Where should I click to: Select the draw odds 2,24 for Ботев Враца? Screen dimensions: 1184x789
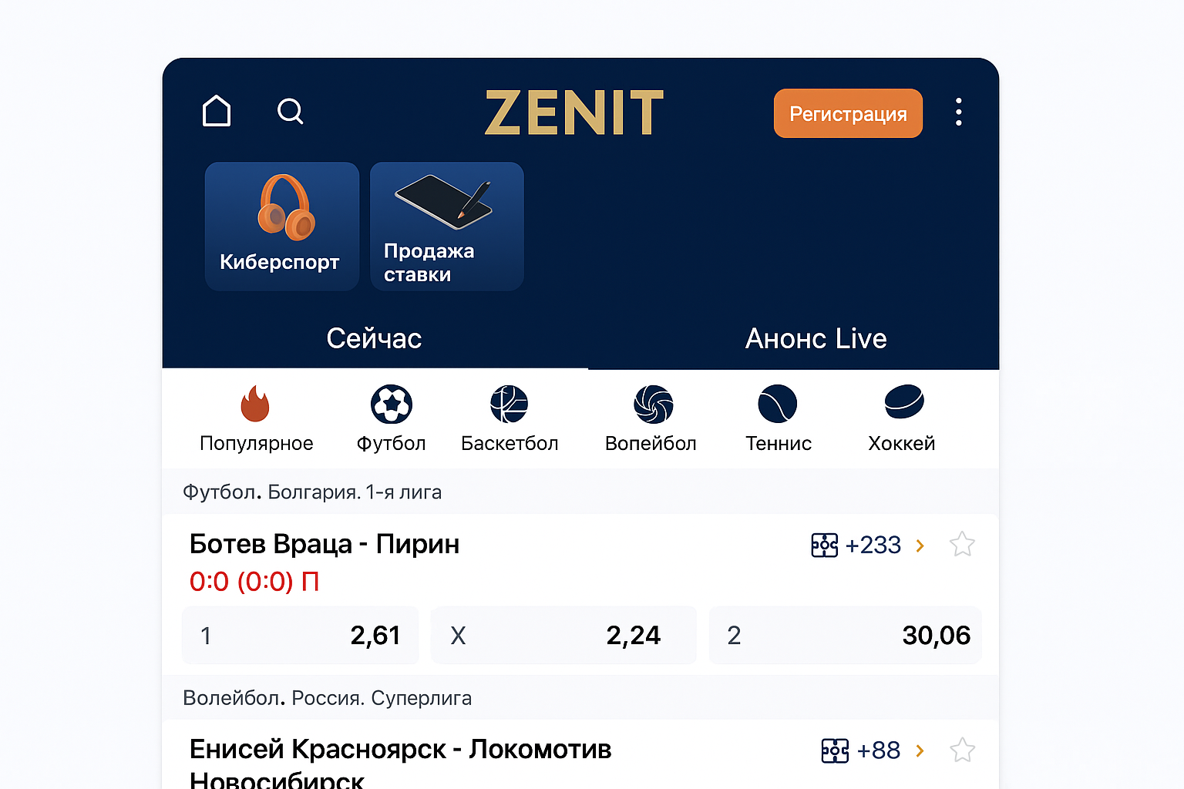(563, 635)
